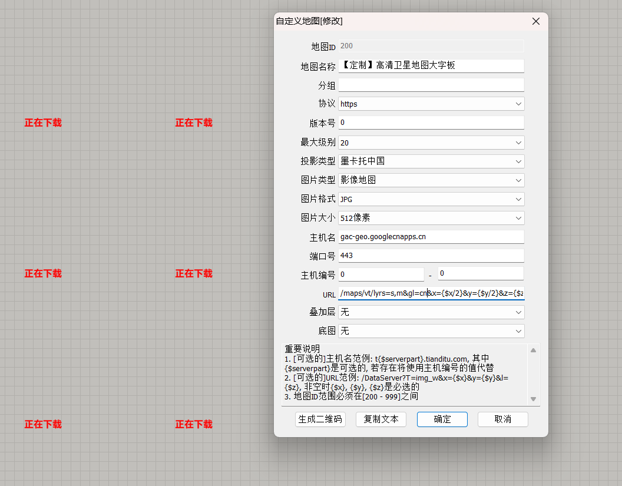The image size is (622, 486).
Task: Open the 叠加层 dropdown
Action: [431, 312]
